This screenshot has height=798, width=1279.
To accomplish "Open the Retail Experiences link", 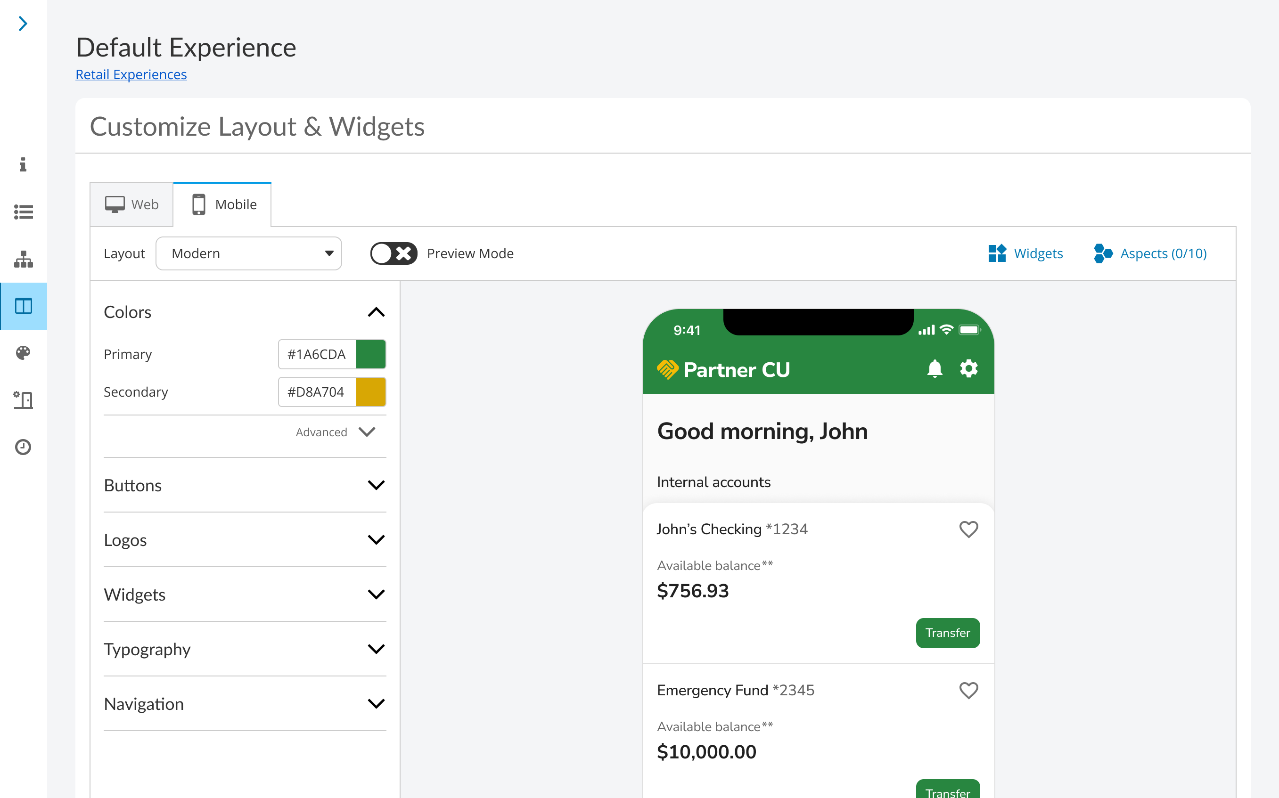I will click(131, 74).
